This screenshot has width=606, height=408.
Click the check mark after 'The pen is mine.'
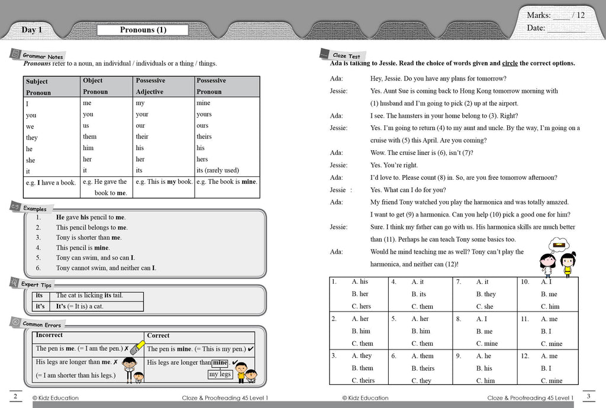(x=250, y=349)
